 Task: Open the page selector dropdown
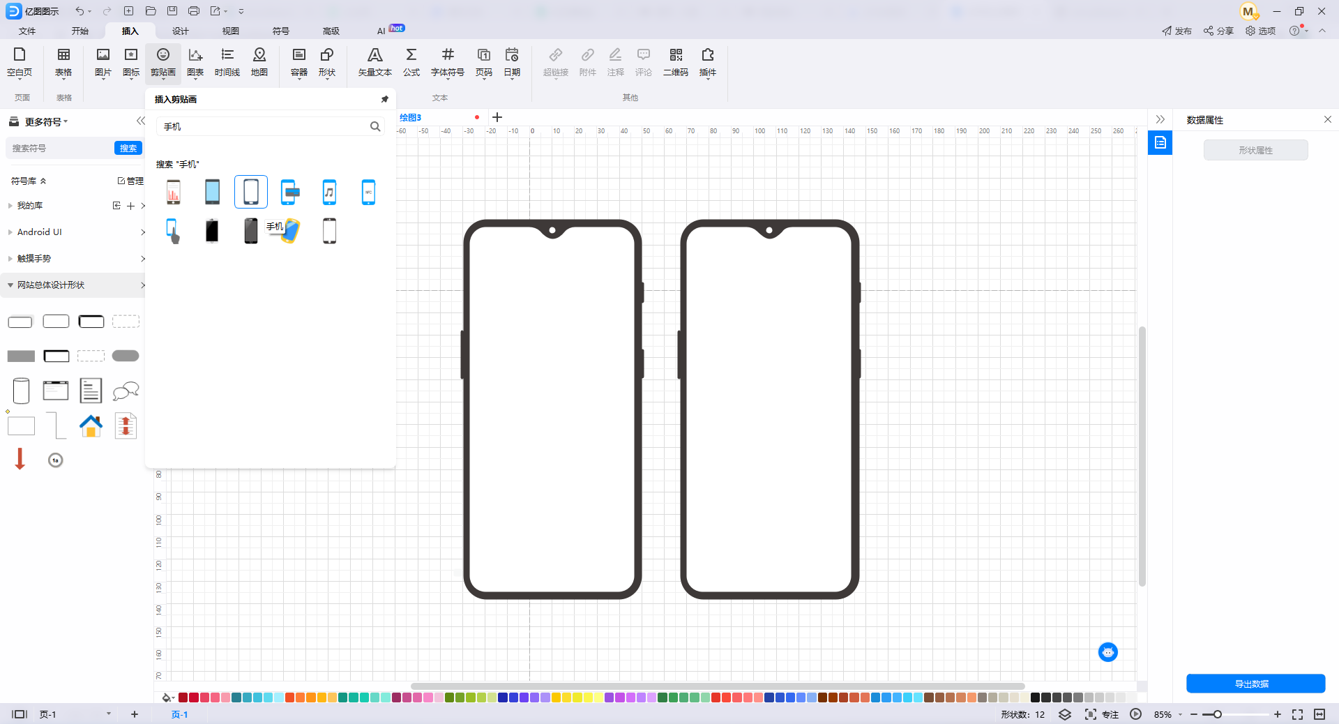108,714
